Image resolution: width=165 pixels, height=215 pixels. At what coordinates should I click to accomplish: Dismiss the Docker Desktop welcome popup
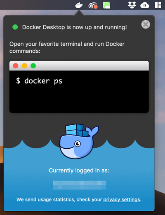tap(146, 24)
